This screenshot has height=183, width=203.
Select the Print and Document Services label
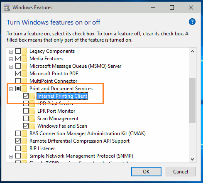[x=61, y=89]
